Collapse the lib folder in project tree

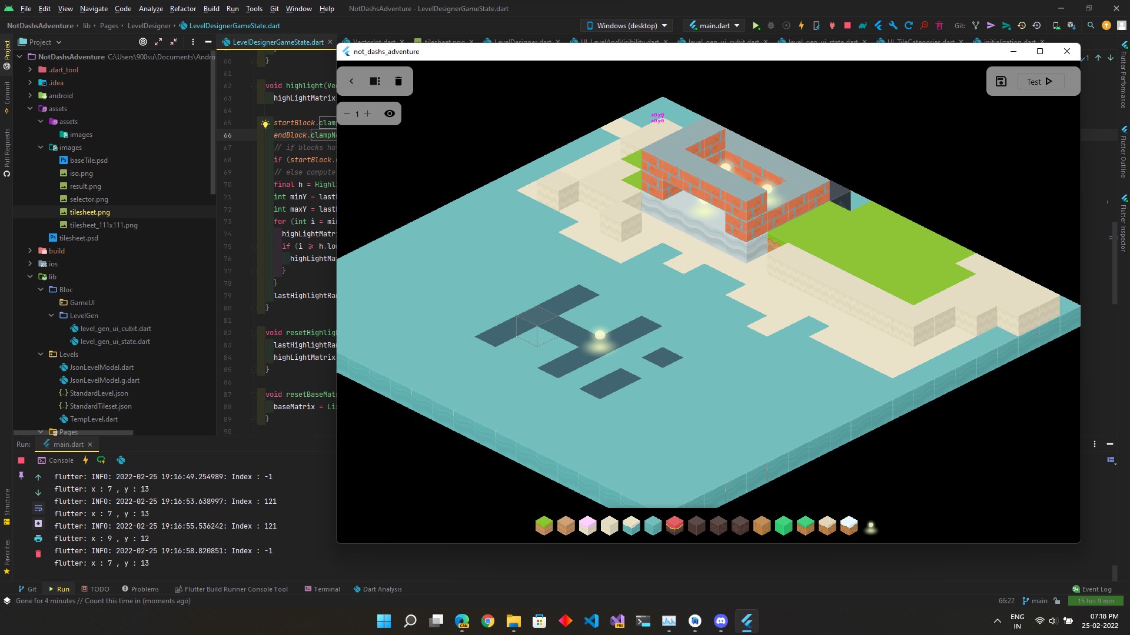click(30, 277)
